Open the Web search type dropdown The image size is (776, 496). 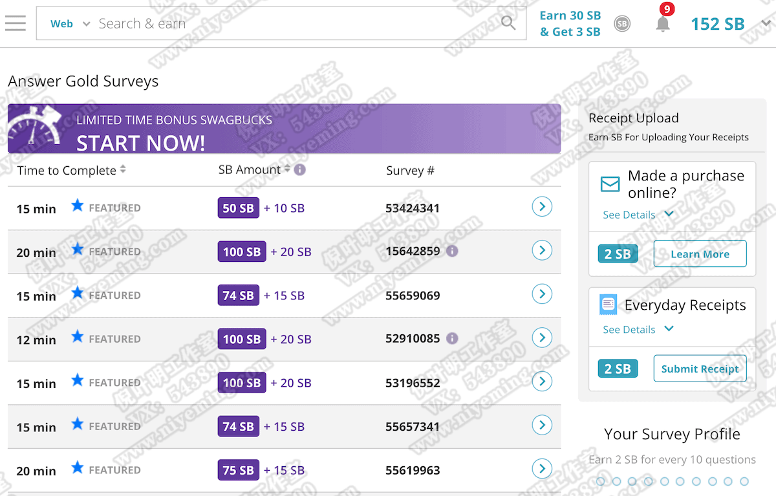pos(70,24)
